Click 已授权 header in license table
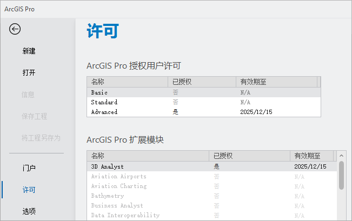 tap(202, 82)
